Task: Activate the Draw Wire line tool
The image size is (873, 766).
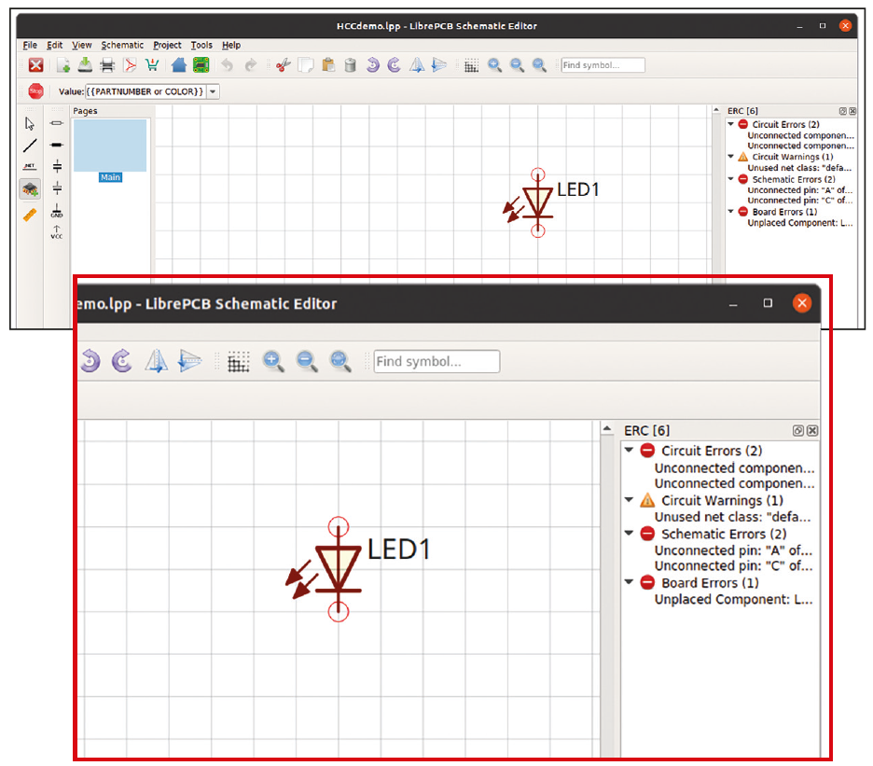Action: [x=30, y=146]
